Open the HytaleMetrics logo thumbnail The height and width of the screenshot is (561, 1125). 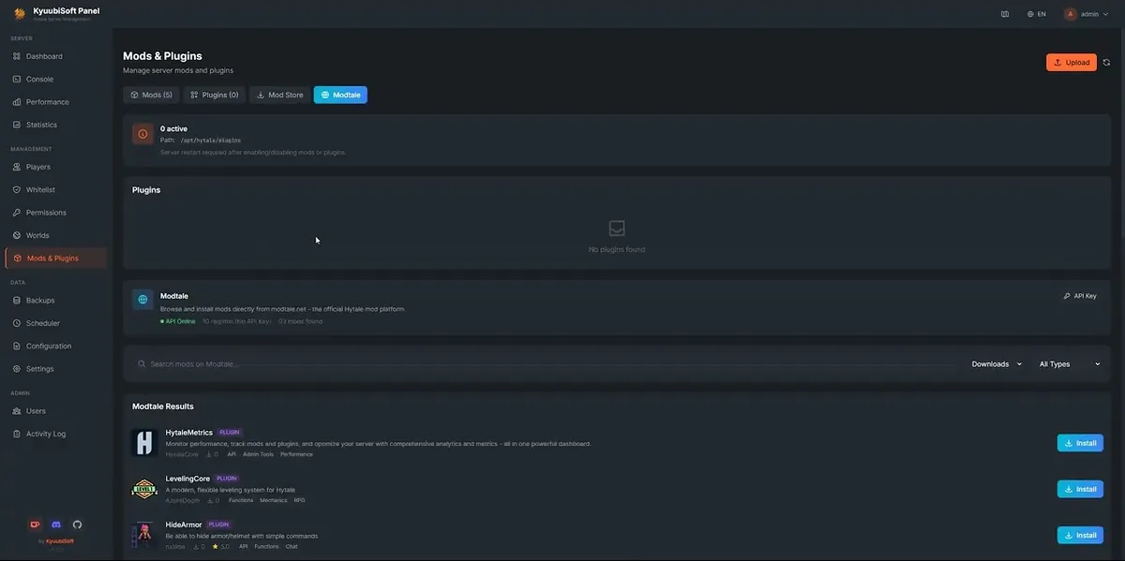coord(144,443)
